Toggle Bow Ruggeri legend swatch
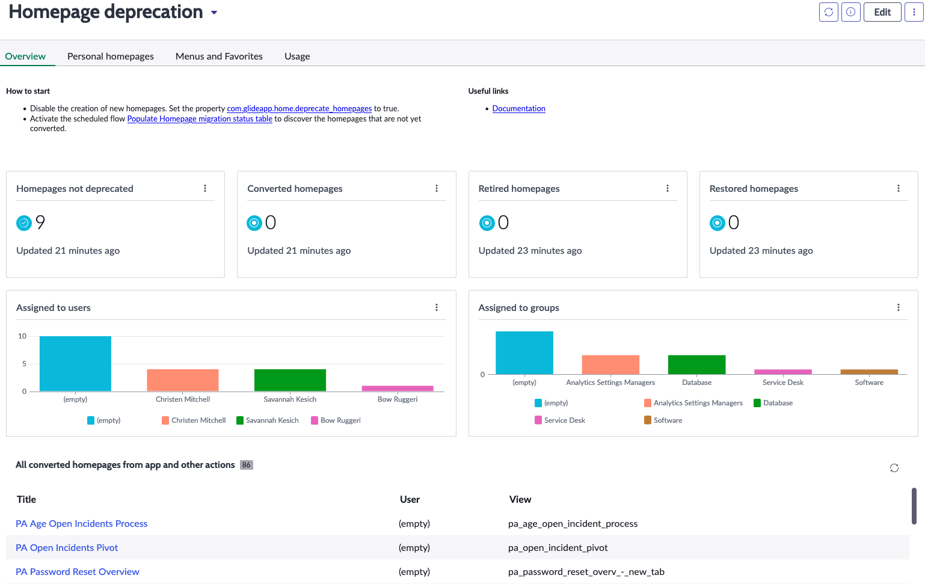This screenshot has height=584, width=925. (x=315, y=420)
